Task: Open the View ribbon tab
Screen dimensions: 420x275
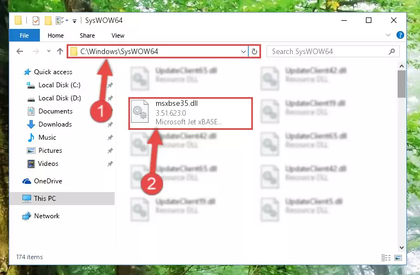Action: coord(118,35)
